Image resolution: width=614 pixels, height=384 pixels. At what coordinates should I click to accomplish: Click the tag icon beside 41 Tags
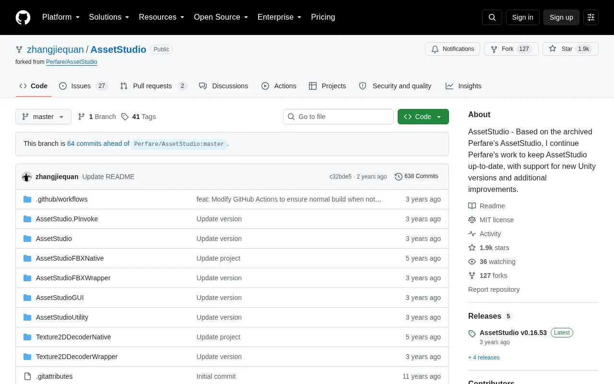tap(125, 117)
